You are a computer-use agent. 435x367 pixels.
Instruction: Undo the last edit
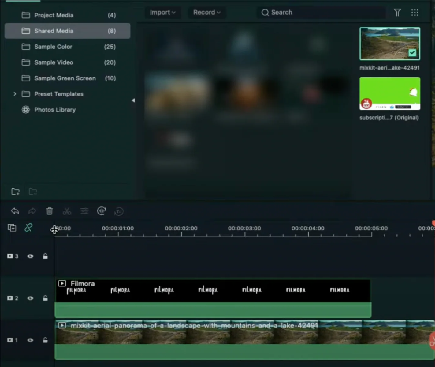pos(15,211)
